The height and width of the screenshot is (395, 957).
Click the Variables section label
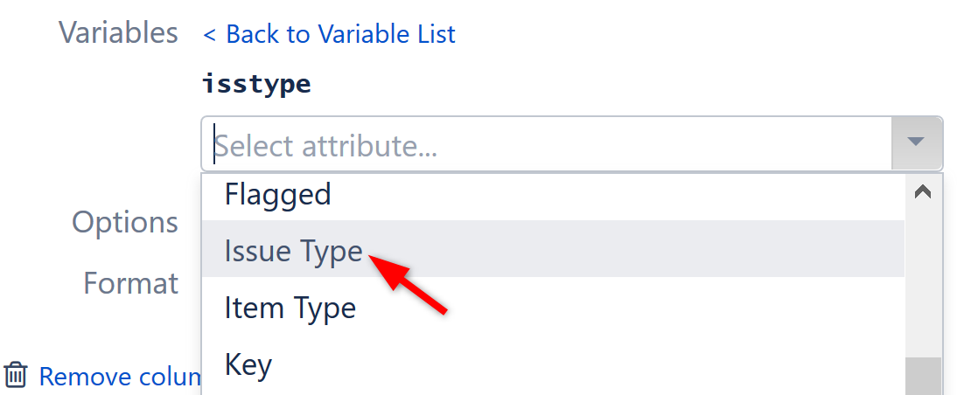[118, 33]
